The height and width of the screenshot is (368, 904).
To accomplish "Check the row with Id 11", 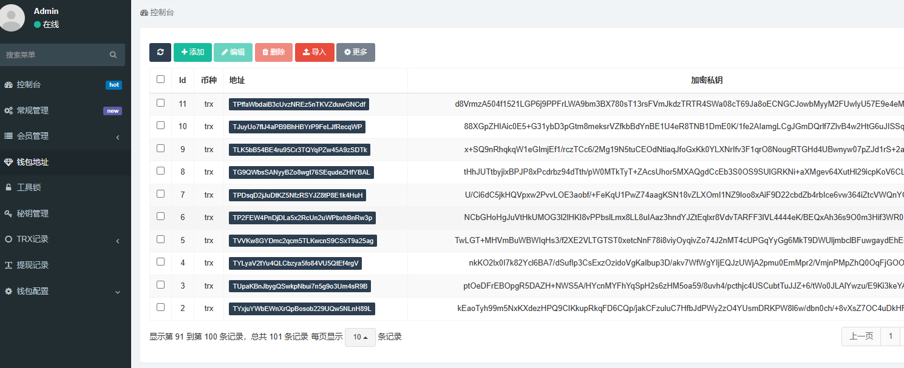I will 160,103.
